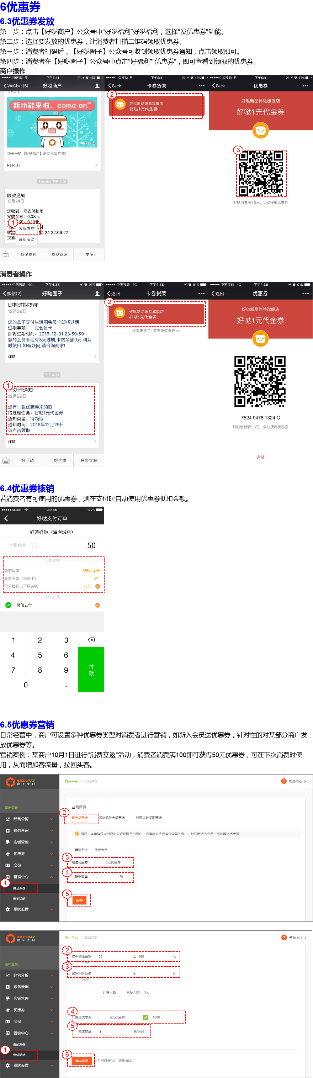Expand 账务查询 chevron in 自动派券 dashboard sidebar
This screenshot has width=313, height=1078.
[x=52, y=831]
